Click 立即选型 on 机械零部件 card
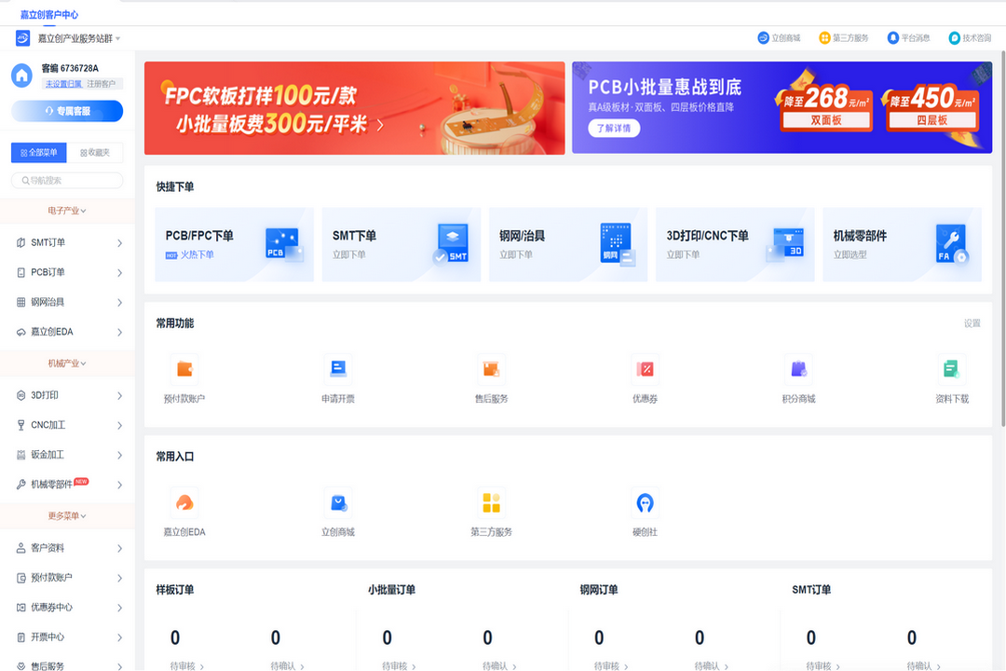The image size is (1006, 671). tap(850, 255)
